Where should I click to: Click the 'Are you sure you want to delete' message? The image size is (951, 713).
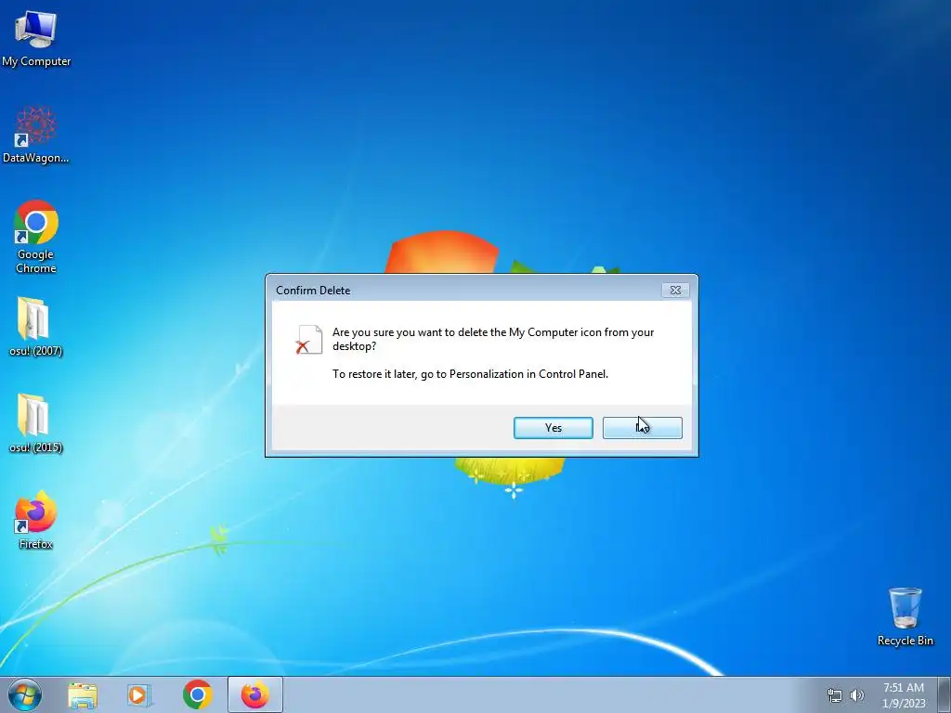click(493, 339)
